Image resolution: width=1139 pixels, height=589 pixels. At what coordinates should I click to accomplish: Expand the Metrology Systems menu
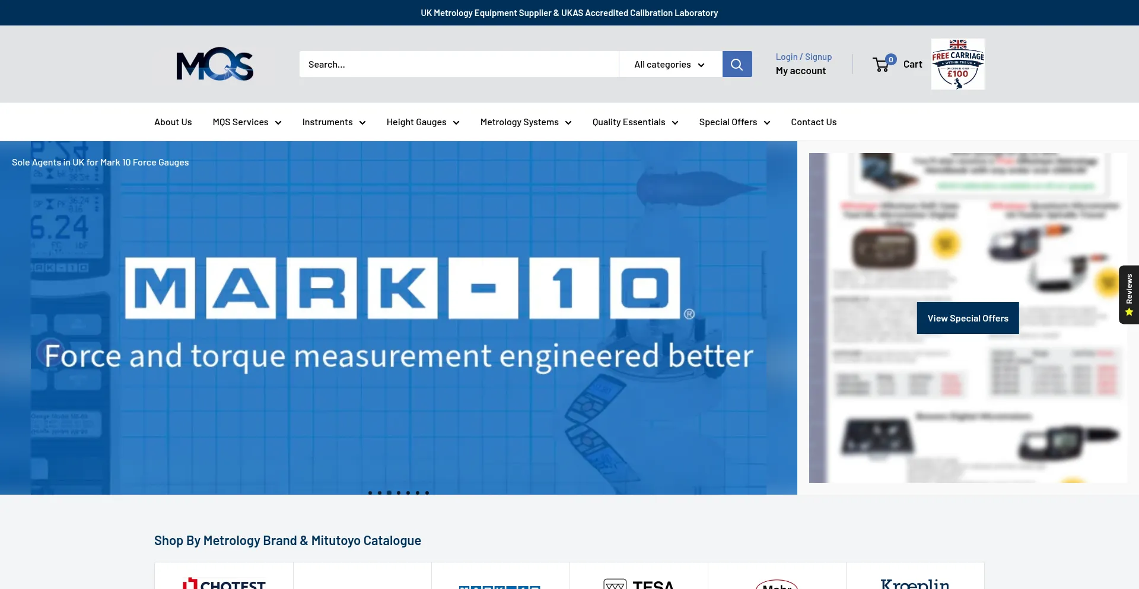pyautogui.click(x=526, y=122)
